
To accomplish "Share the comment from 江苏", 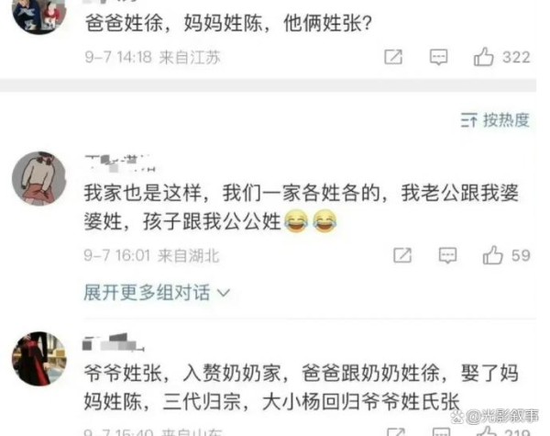I will coord(393,57).
